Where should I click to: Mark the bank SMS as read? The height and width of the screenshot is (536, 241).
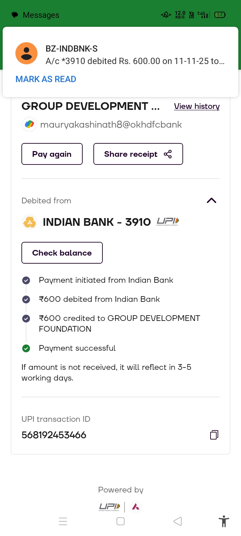tap(46, 79)
